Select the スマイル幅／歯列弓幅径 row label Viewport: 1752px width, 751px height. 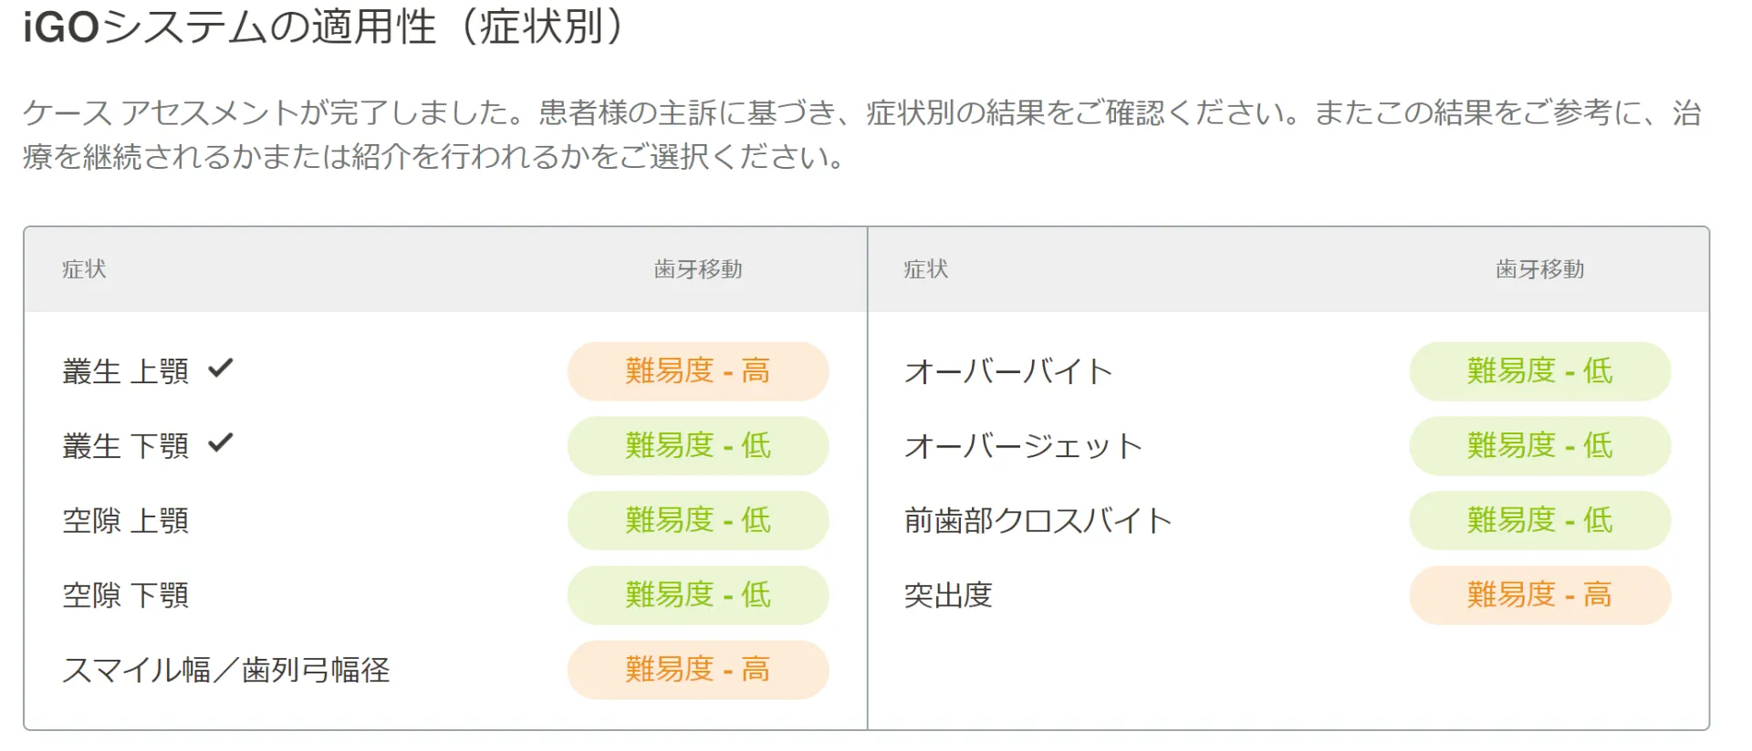[226, 671]
